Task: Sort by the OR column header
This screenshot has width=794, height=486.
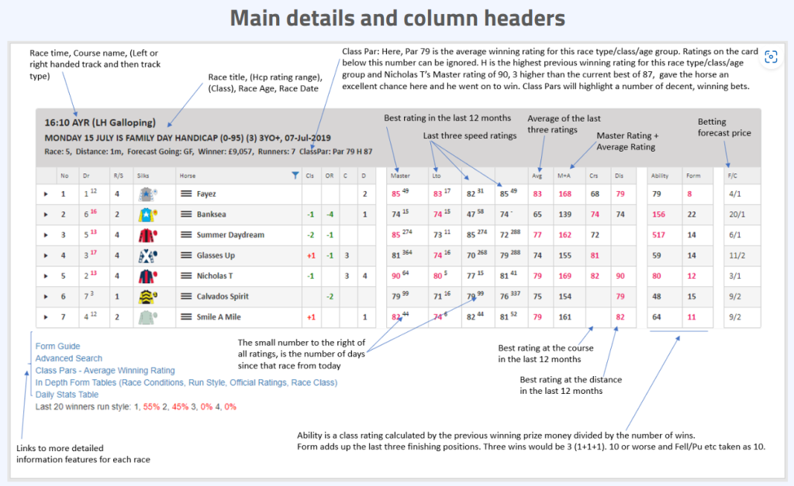Action: tap(330, 176)
